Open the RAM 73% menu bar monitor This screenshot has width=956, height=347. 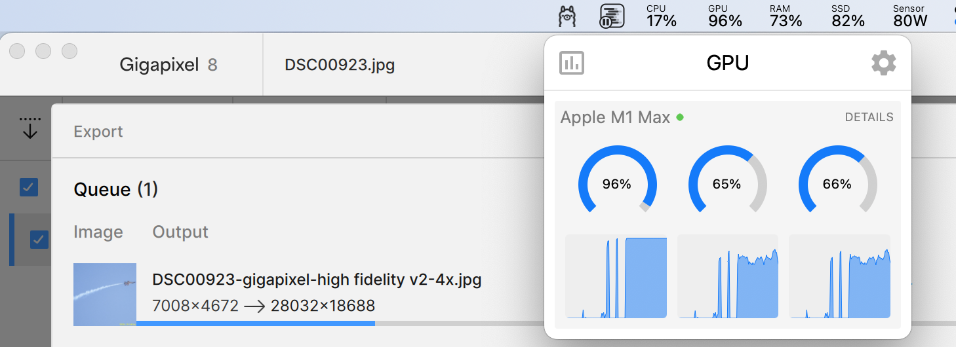[786, 16]
